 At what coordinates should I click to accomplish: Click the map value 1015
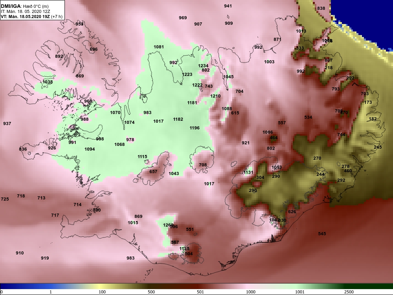click(x=133, y=223)
